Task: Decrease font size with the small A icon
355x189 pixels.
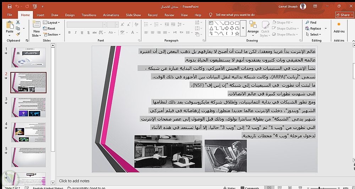Action: tap(129, 24)
